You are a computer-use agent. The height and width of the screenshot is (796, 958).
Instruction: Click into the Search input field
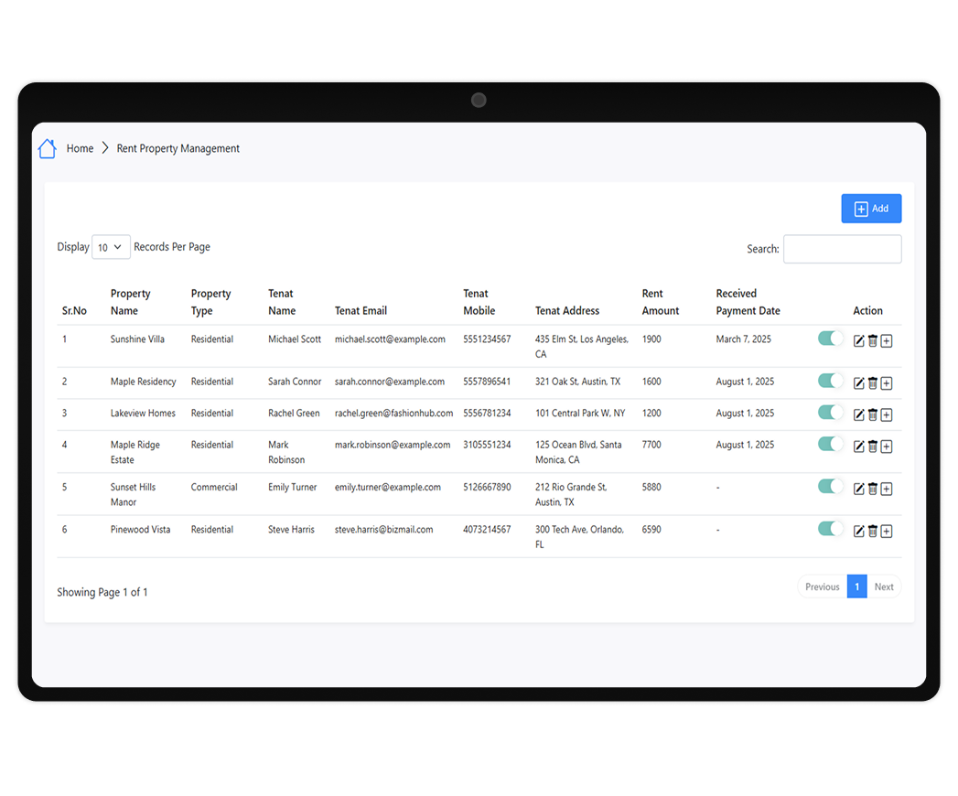tap(842, 249)
